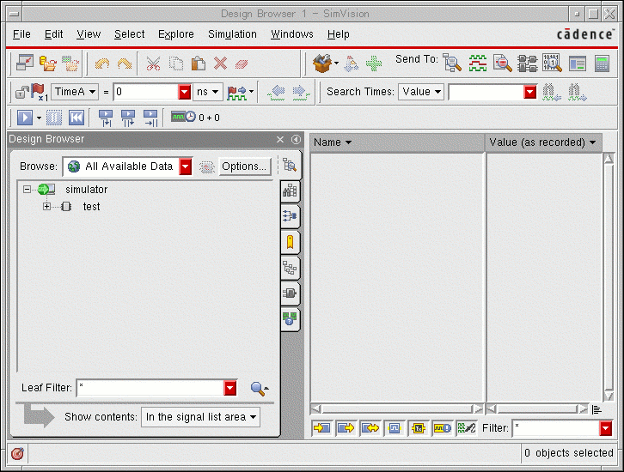Toggle the show outputs filter button
Screen dimensions: 624x472
point(346,428)
